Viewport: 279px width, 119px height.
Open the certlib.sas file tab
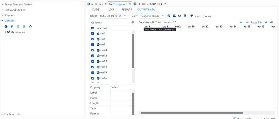tap(97, 4)
